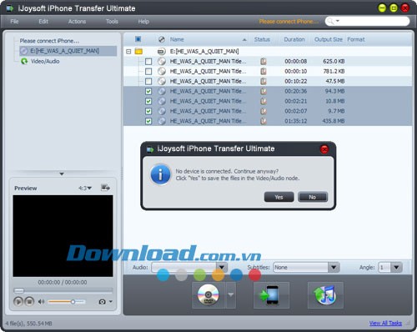Click status icon of the 94.3 MB title

(264, 91)
